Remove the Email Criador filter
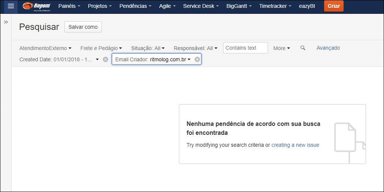The image size is (384, 192). click(x=197, y=60)
